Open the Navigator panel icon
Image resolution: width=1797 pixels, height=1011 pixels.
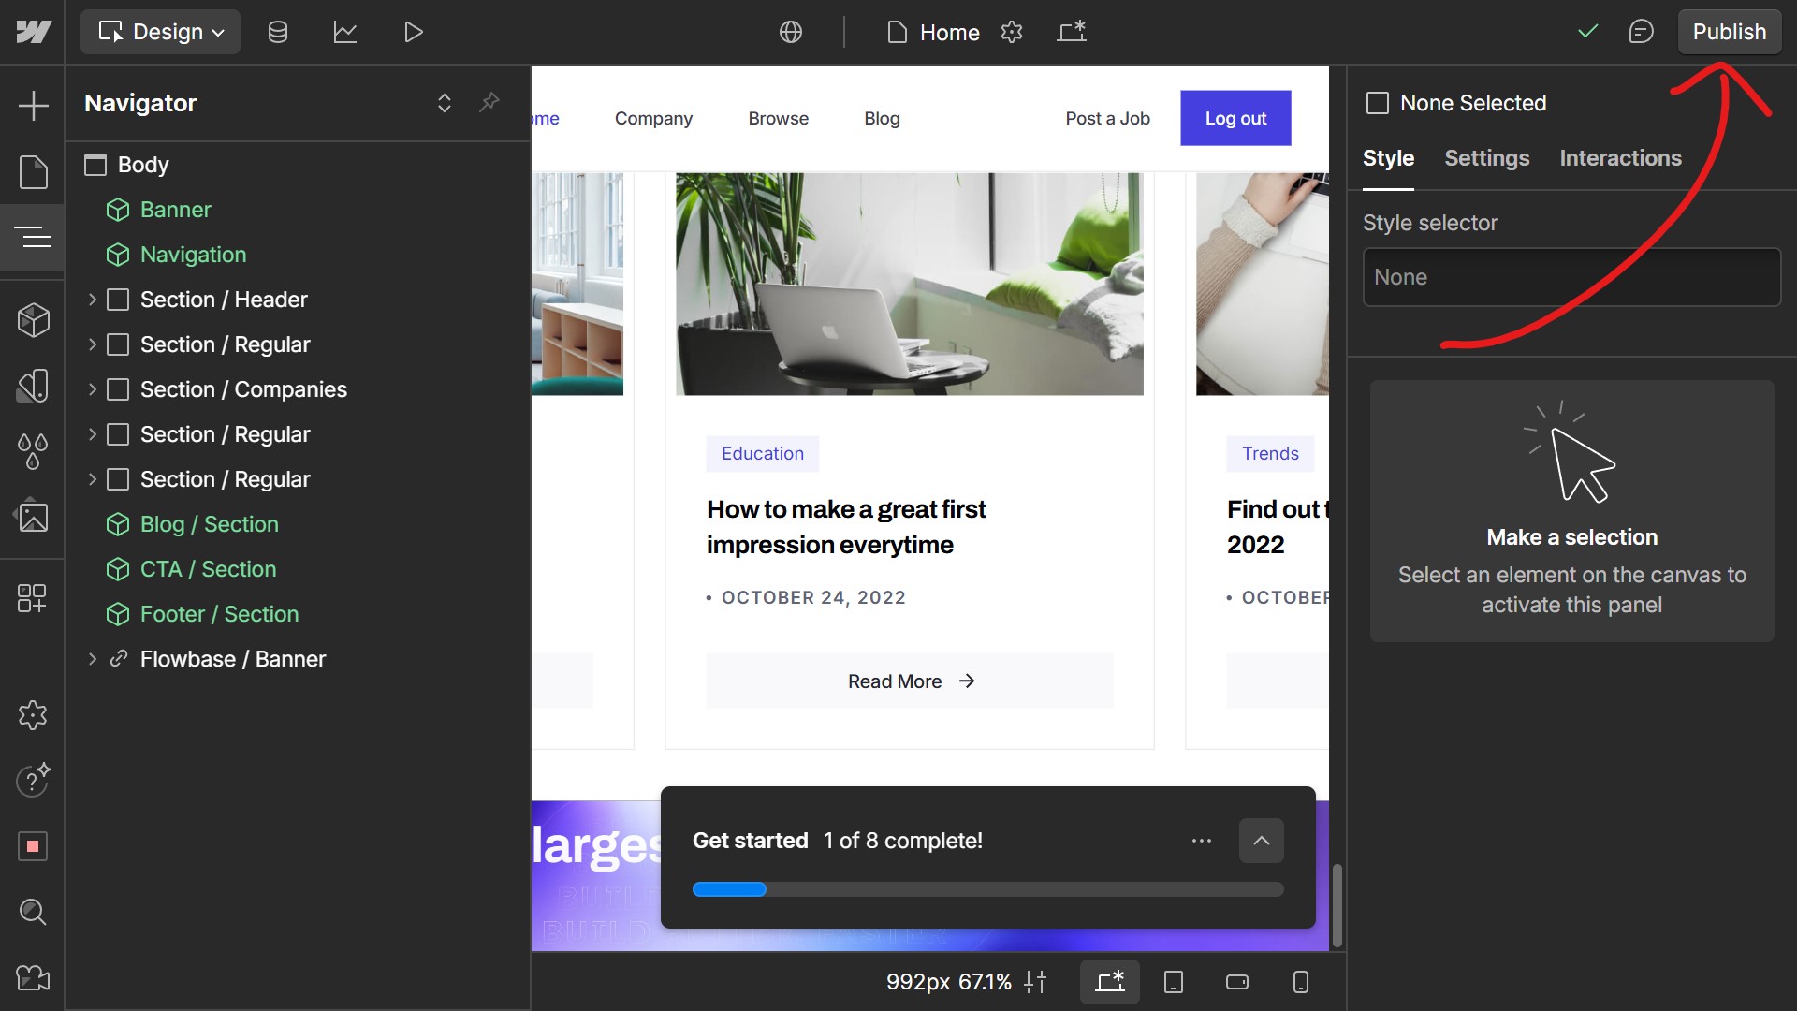click(33, 238)
